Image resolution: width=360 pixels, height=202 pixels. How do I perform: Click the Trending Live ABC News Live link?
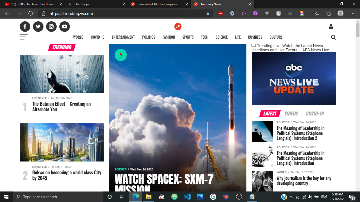point(290,48)
